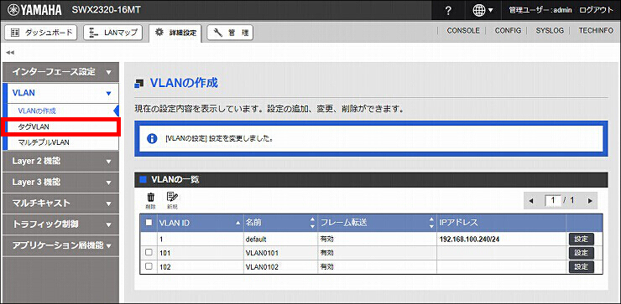Select VLANの作成 in the sidebar

pyautogui.click(x=37, y=111)
